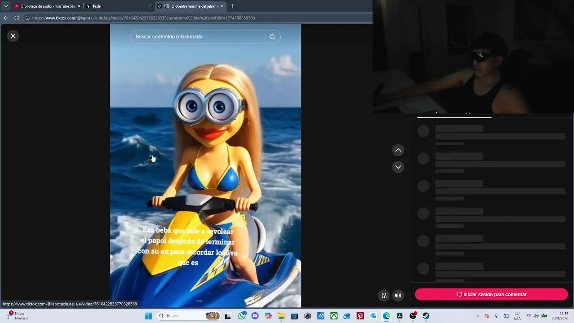Close the TikTok video viewer with X
Image resolution: width=574 pixels, height=323 pixels.
coord(13,36)
